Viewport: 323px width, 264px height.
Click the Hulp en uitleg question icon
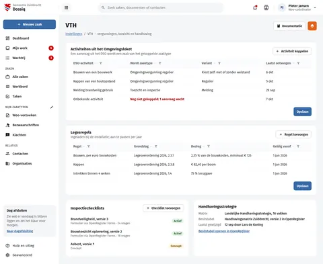[7, 246]
